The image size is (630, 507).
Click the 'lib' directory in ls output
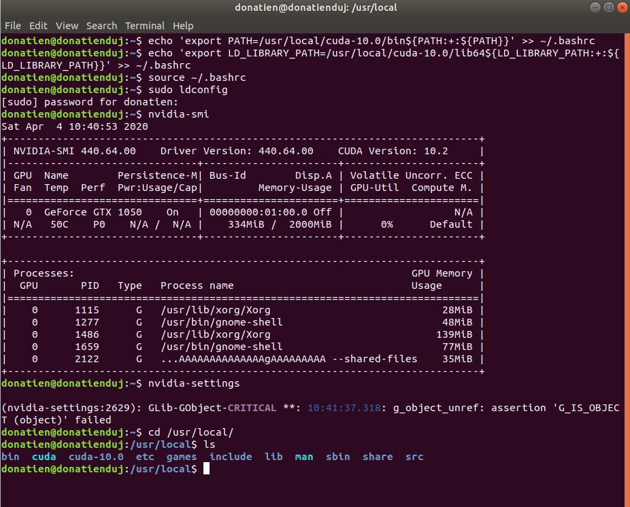pyautogui.click(x=273, y=457)
